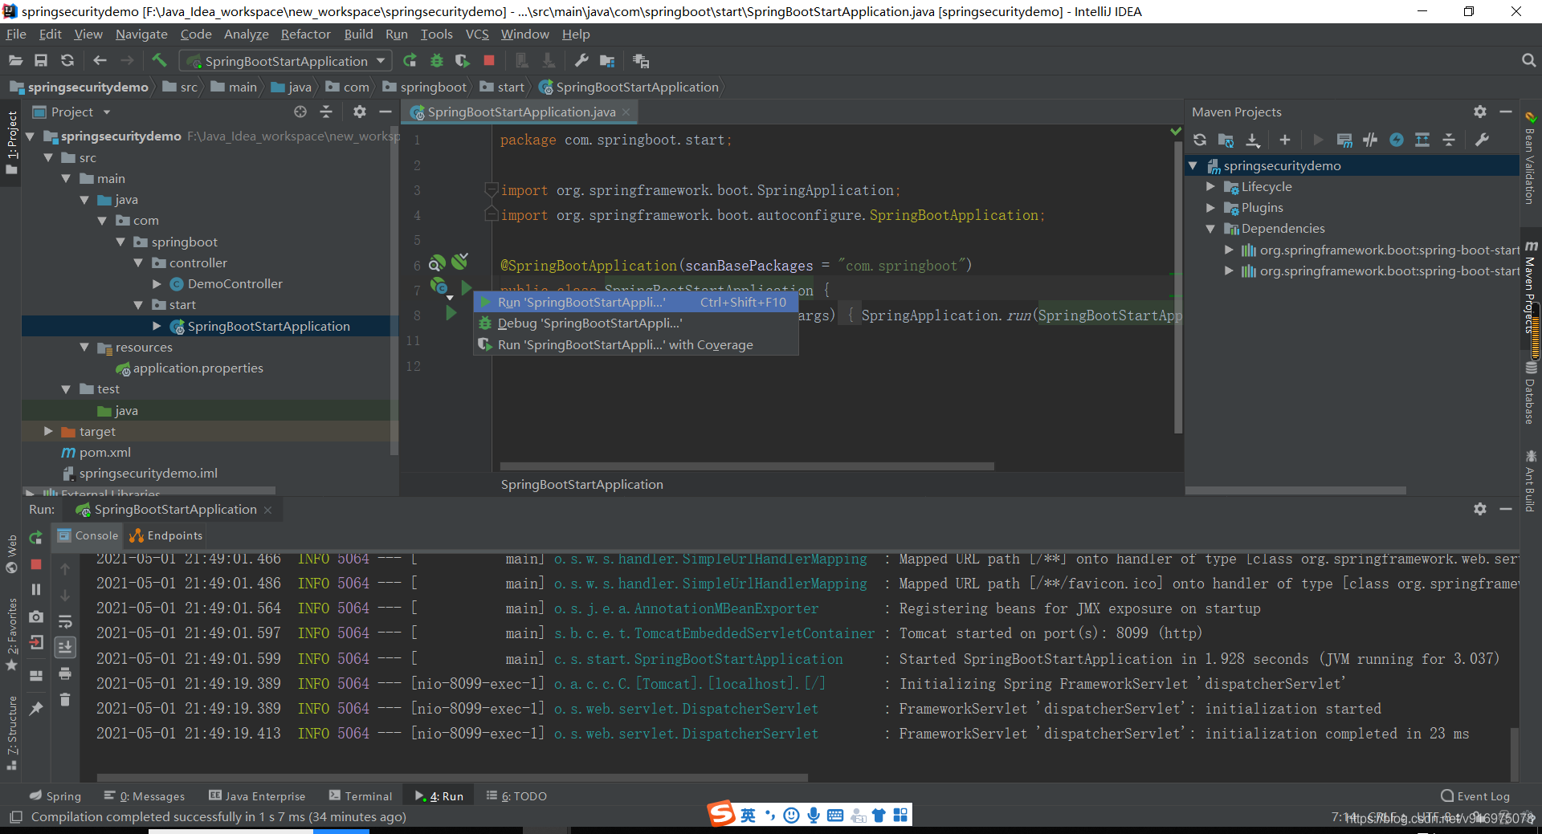Image resolution: width=1542 pixels, height=834 pixels.
Task: Collapse the controller package in project tree
Action: click(x=138, y=262)
